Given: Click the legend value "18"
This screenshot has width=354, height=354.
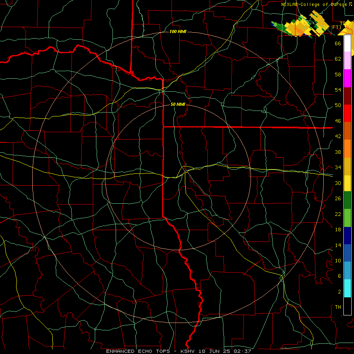Looking at the screenshot, I should 338,230.
